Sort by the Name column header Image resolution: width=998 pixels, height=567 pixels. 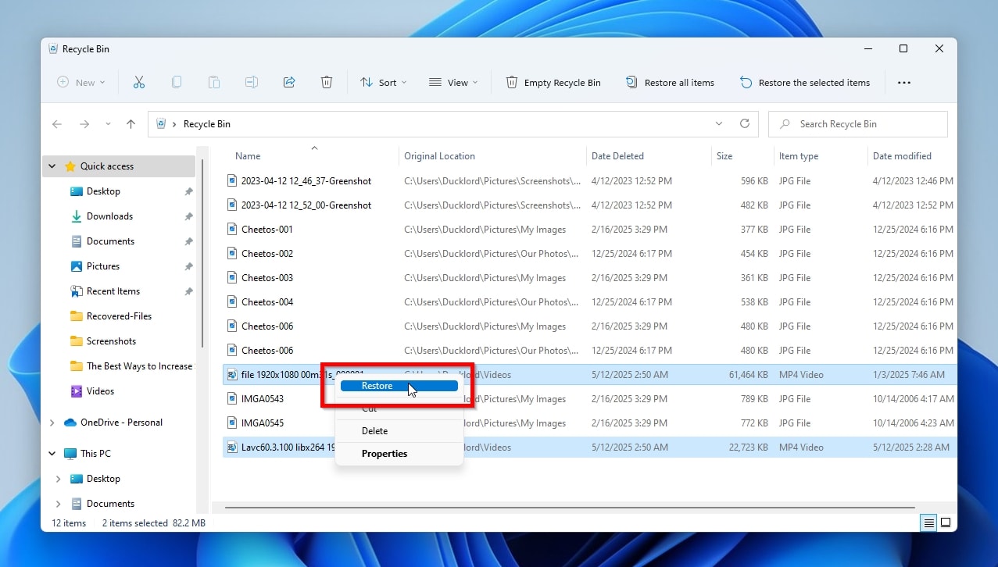(x=248, y=156)
